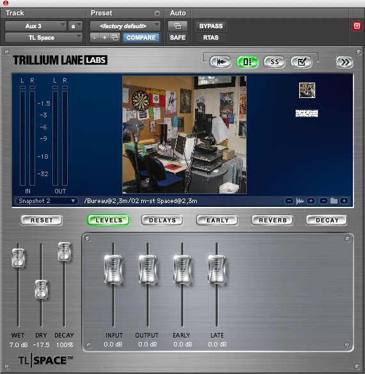Click the WET level fader handle
The height and width of the screenshot is (374, 365).
click(18, 257)
